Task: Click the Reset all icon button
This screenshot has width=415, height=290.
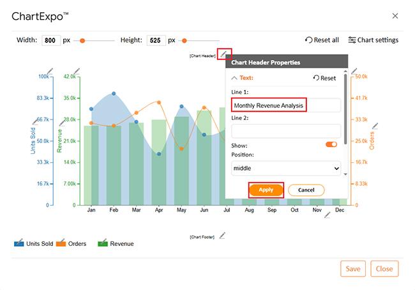Action: click(x=309, y=40)
